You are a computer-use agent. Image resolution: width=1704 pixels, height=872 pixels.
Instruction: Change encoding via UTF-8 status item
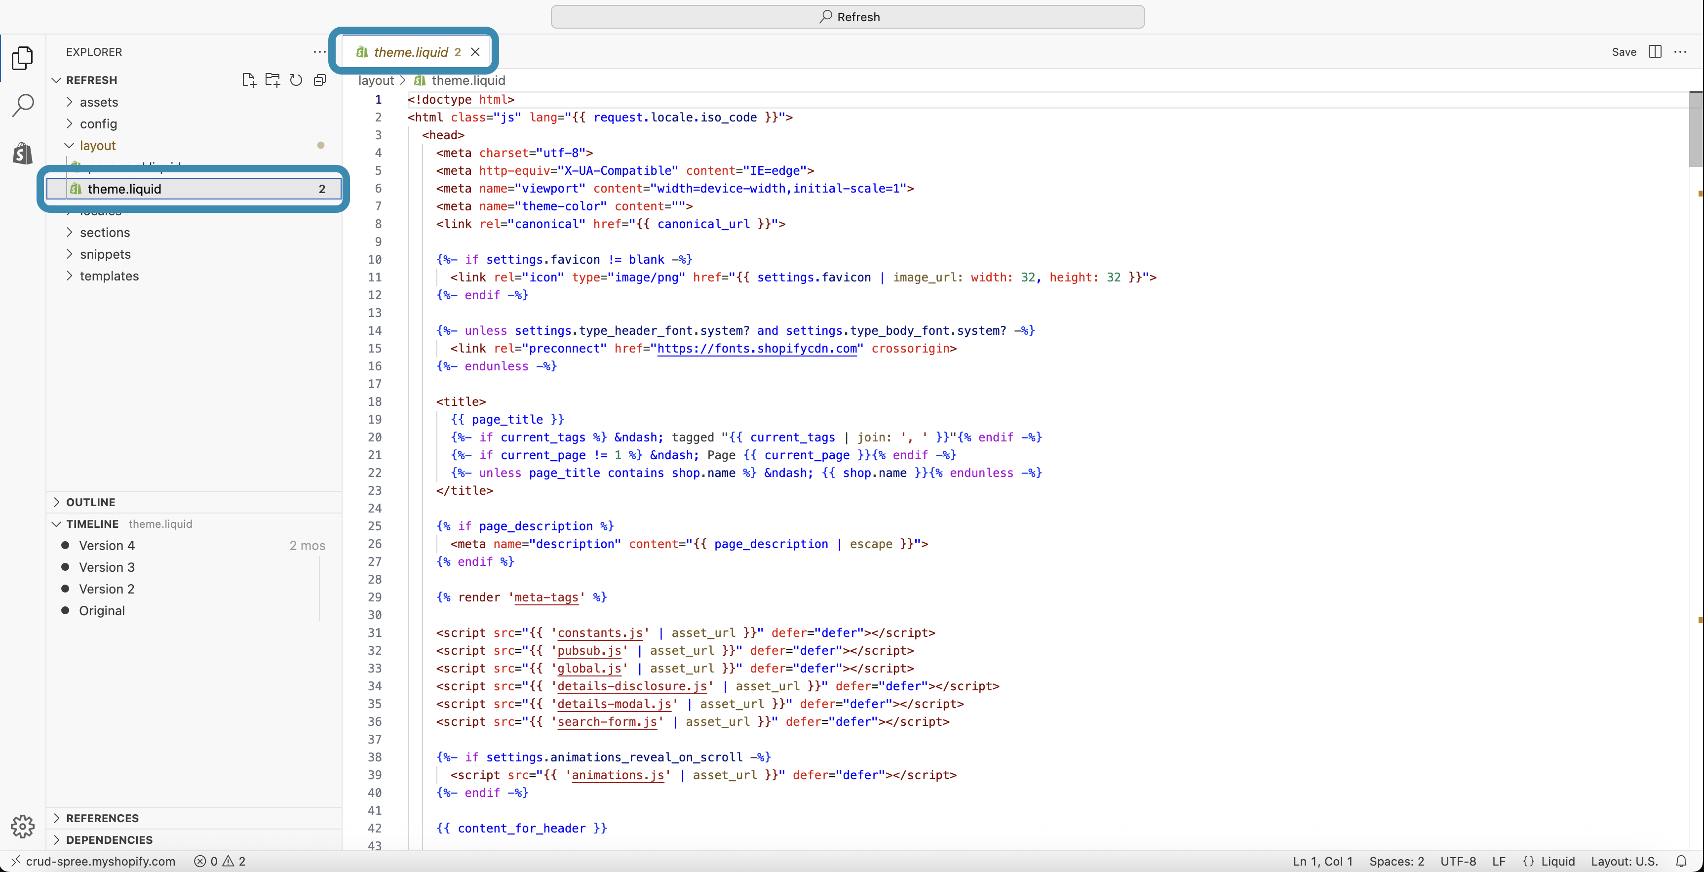(x=1458, y=862)
